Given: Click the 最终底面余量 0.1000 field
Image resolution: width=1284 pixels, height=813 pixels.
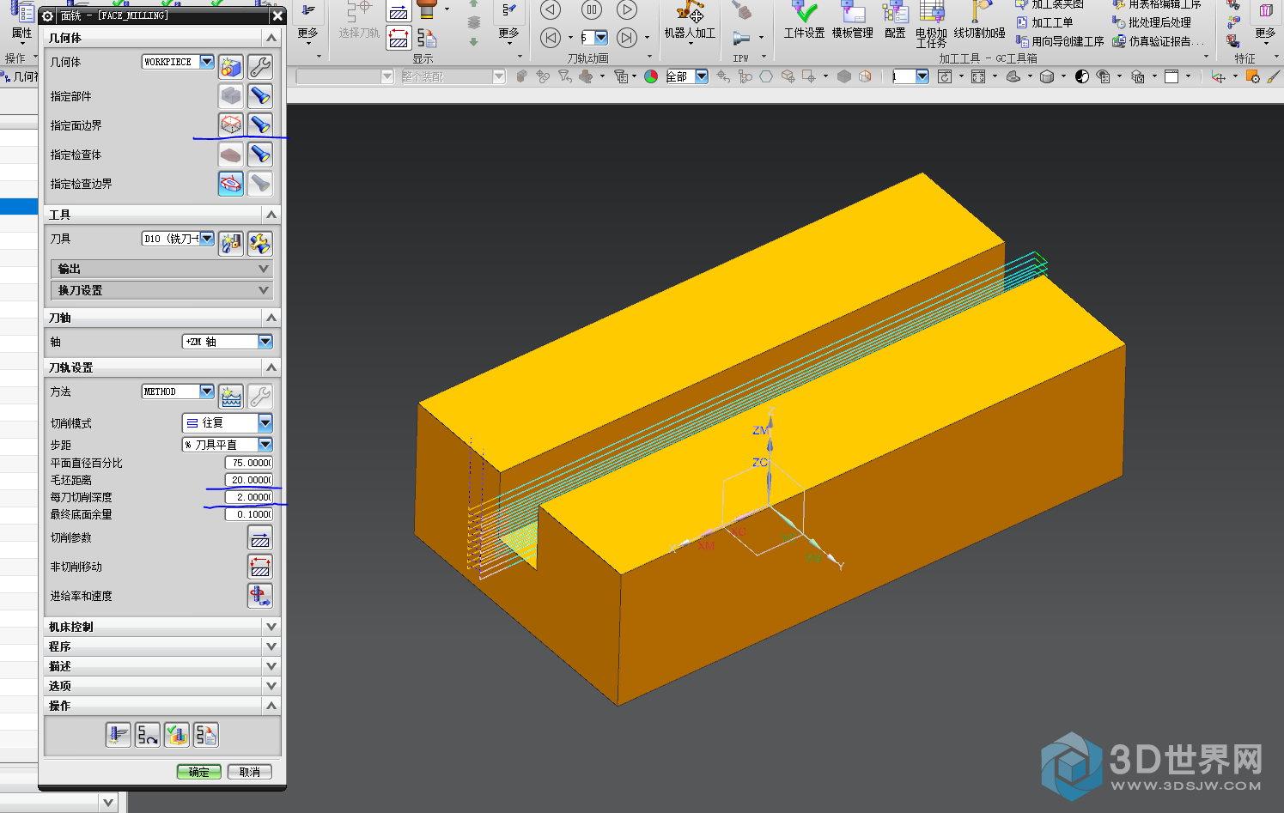Looking at the screenshot, I should point(249,514).
